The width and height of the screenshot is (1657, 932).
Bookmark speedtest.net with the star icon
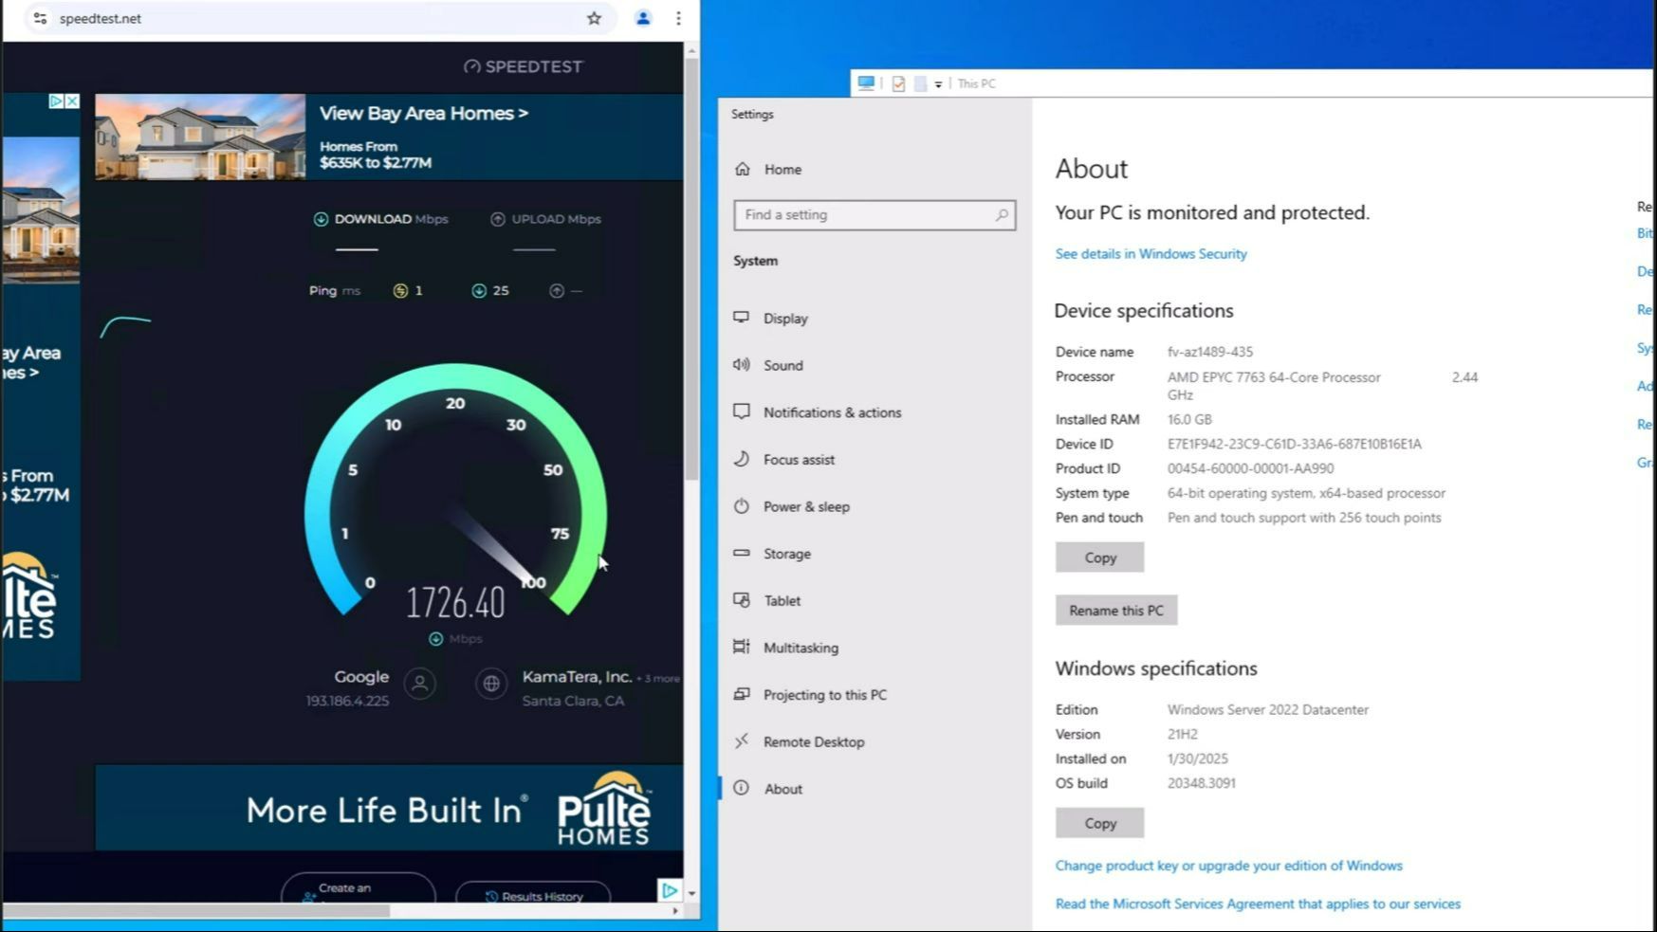[594, 18]
